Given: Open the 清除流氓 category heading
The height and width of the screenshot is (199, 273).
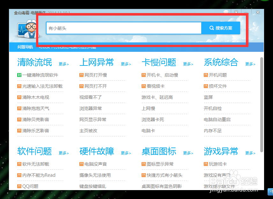Looking at the screenshot, I should click(x=34, y=62).
